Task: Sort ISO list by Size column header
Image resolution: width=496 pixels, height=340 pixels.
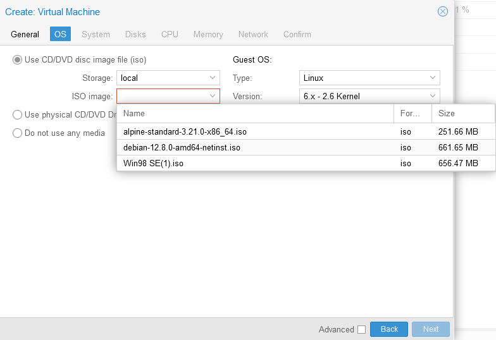Action: click(x=463, y=114)
